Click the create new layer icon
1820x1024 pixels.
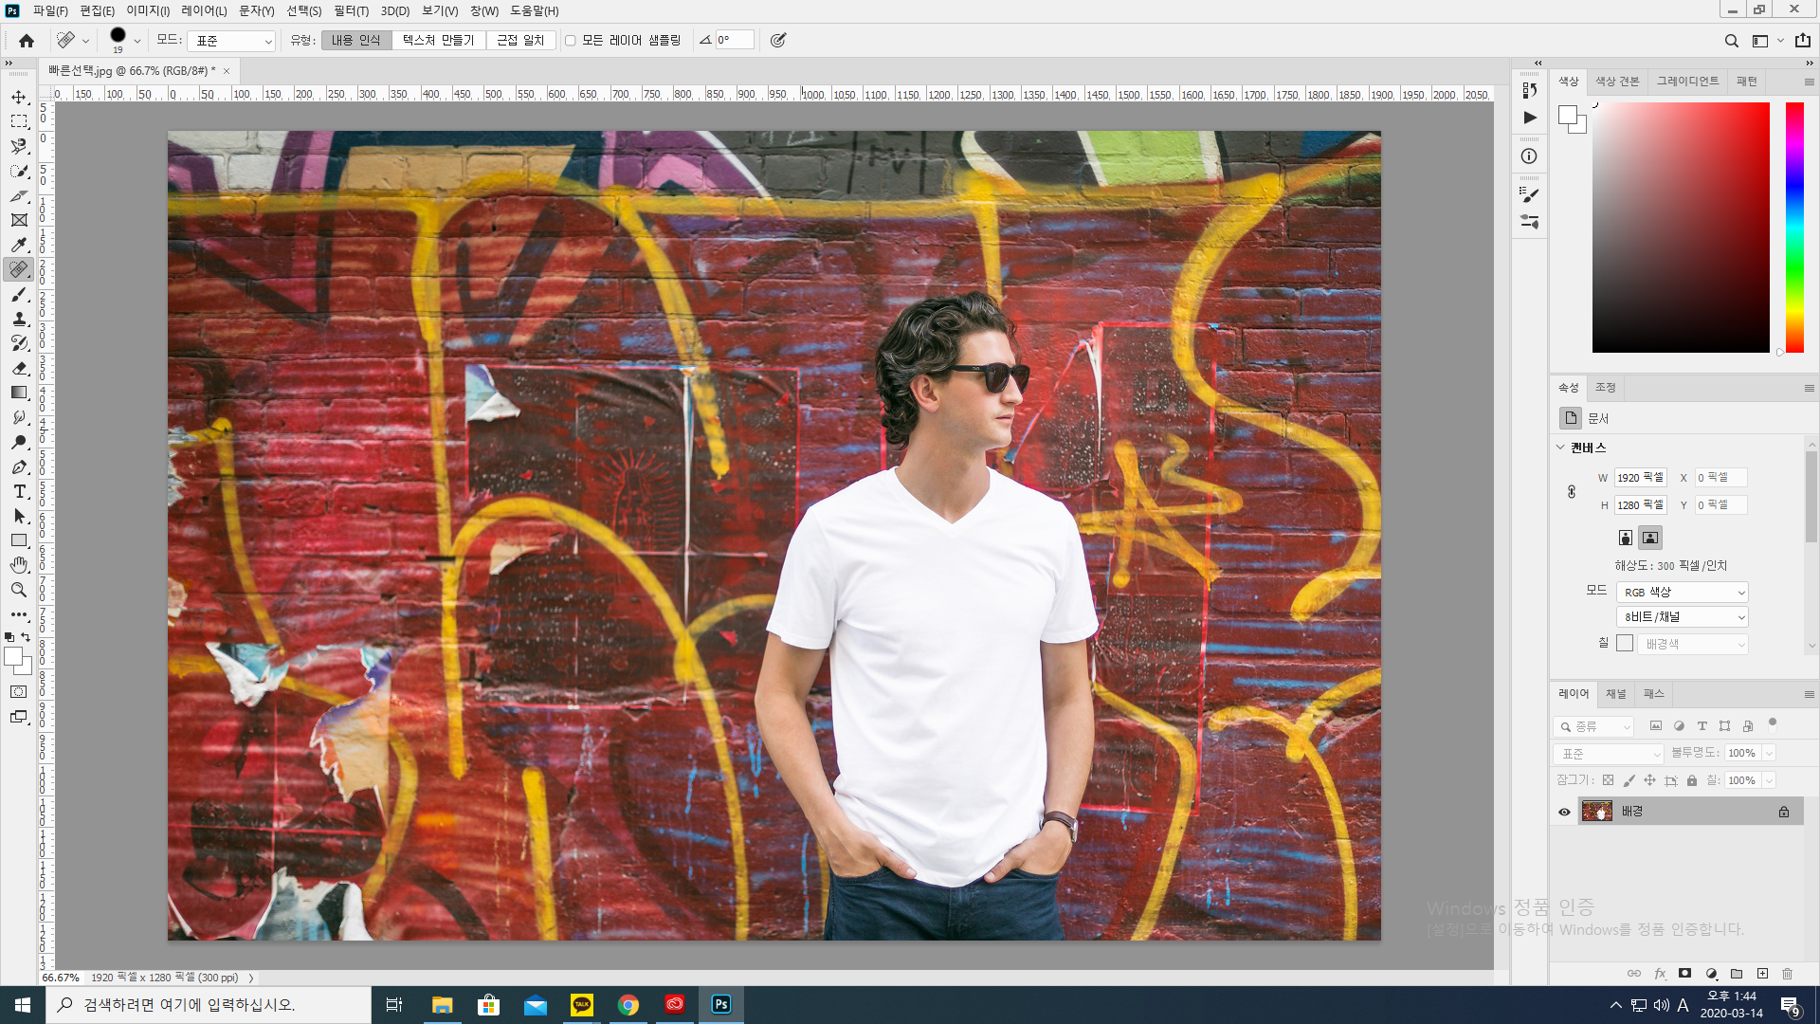click(1762, 974)
